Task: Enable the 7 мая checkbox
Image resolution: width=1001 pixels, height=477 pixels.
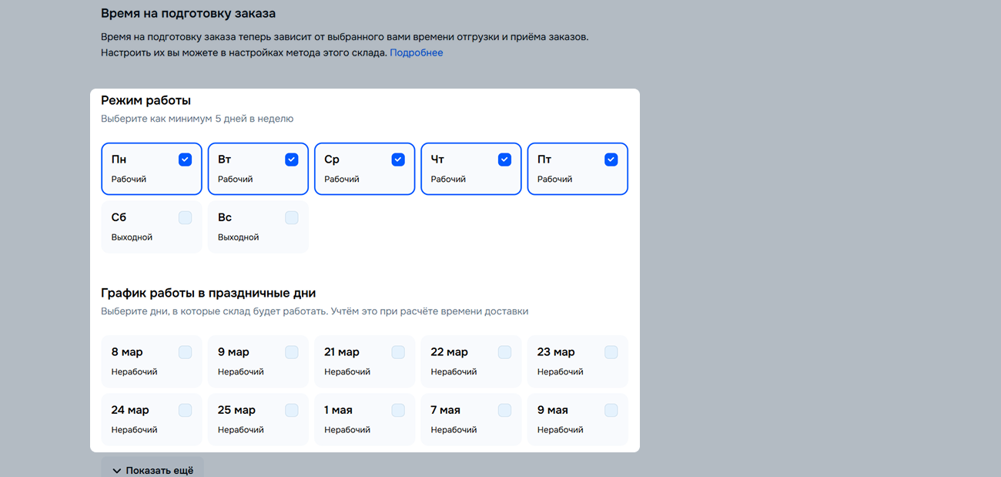Action: click(504, 410)
